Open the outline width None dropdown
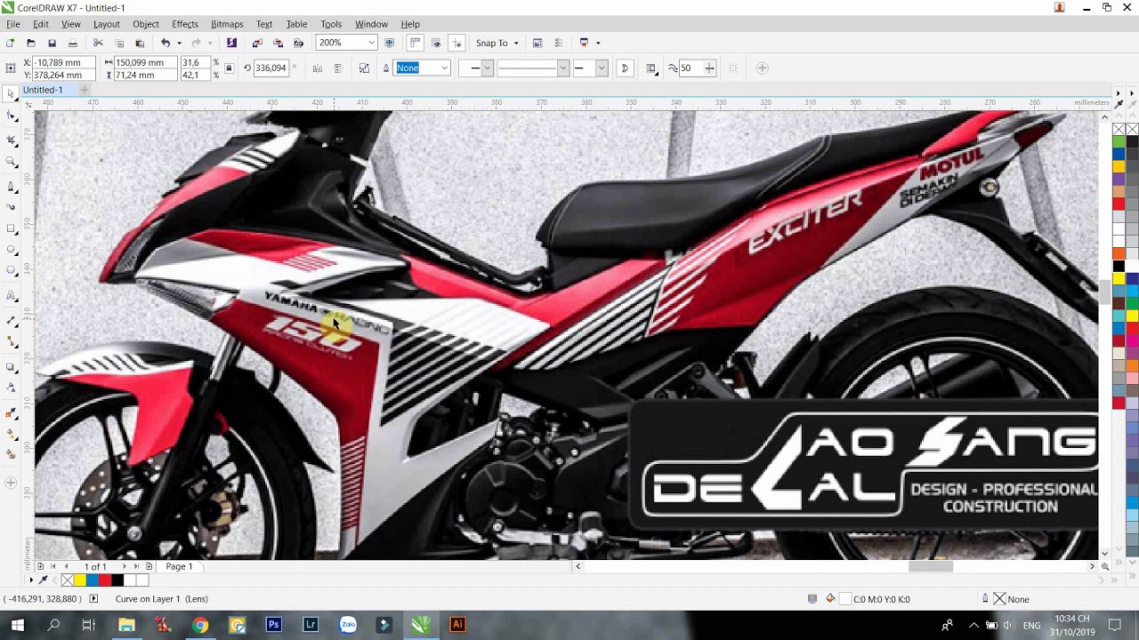This screenshot has width=1139, height=640. [x=444, y=68]
